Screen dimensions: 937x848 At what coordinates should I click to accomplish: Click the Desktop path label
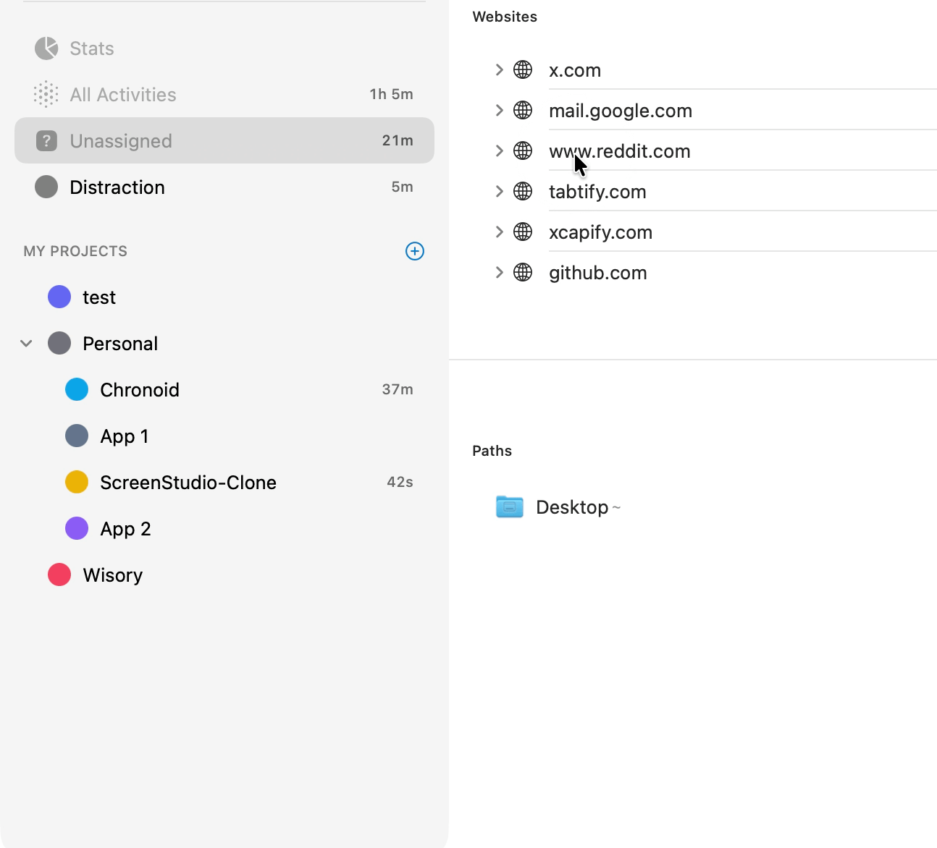pos(572,507)
